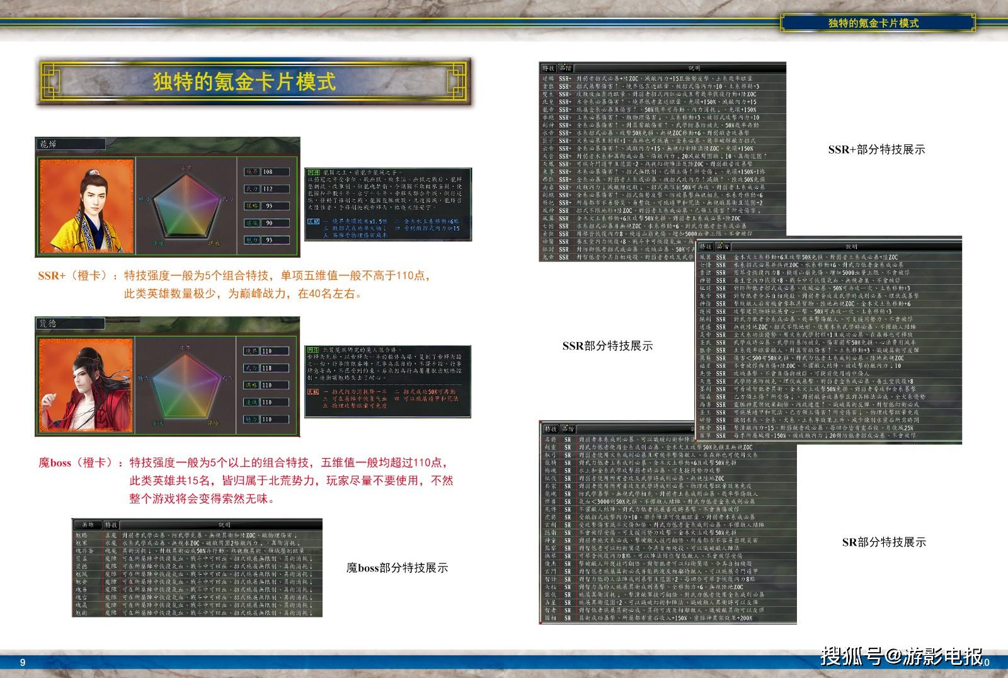Click the red 天賦 label in 荒德's panel
This screenshot has height=678, width=1008.
click(x=313, y=392)
